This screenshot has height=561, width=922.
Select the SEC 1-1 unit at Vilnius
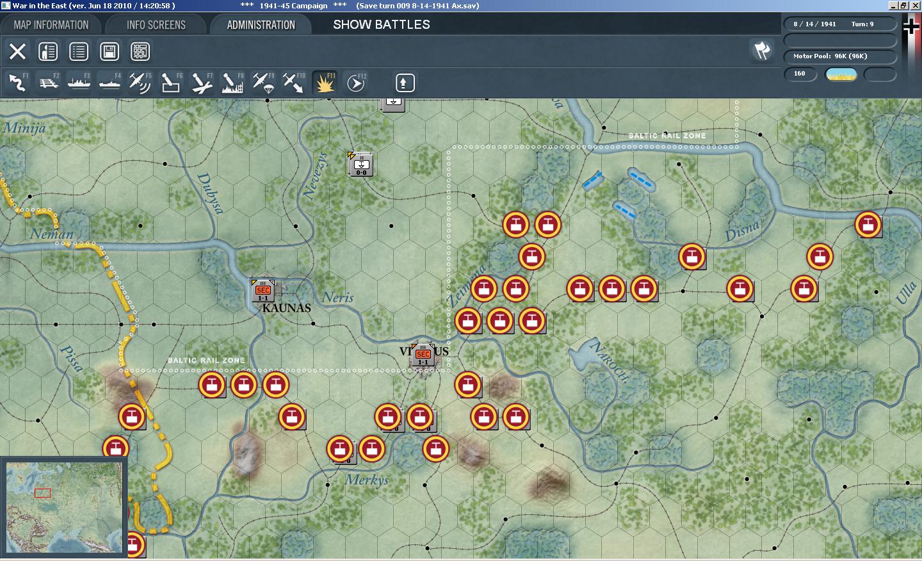pos(423,355)
